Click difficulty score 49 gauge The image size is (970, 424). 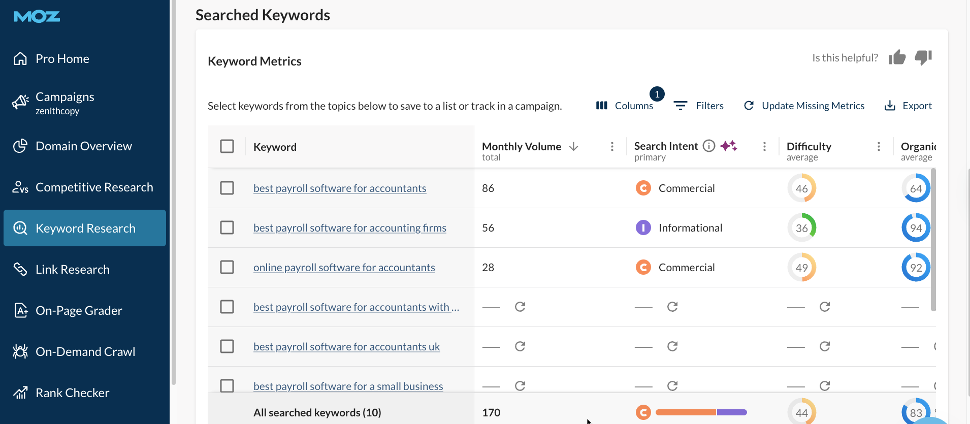point(802,268)
